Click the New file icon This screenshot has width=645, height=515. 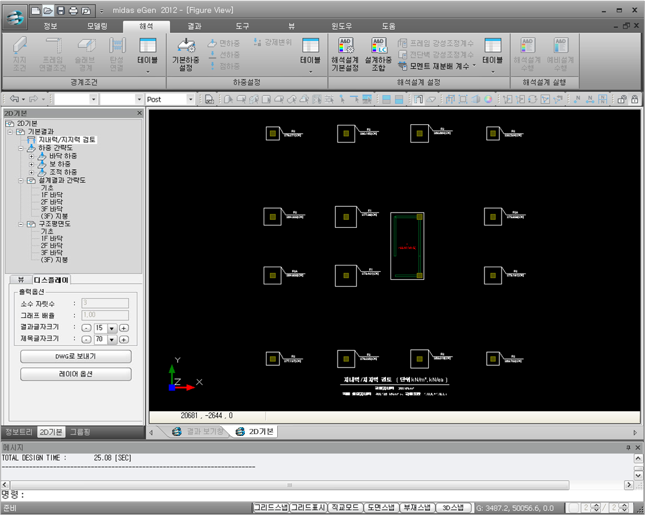click(36, 11)
